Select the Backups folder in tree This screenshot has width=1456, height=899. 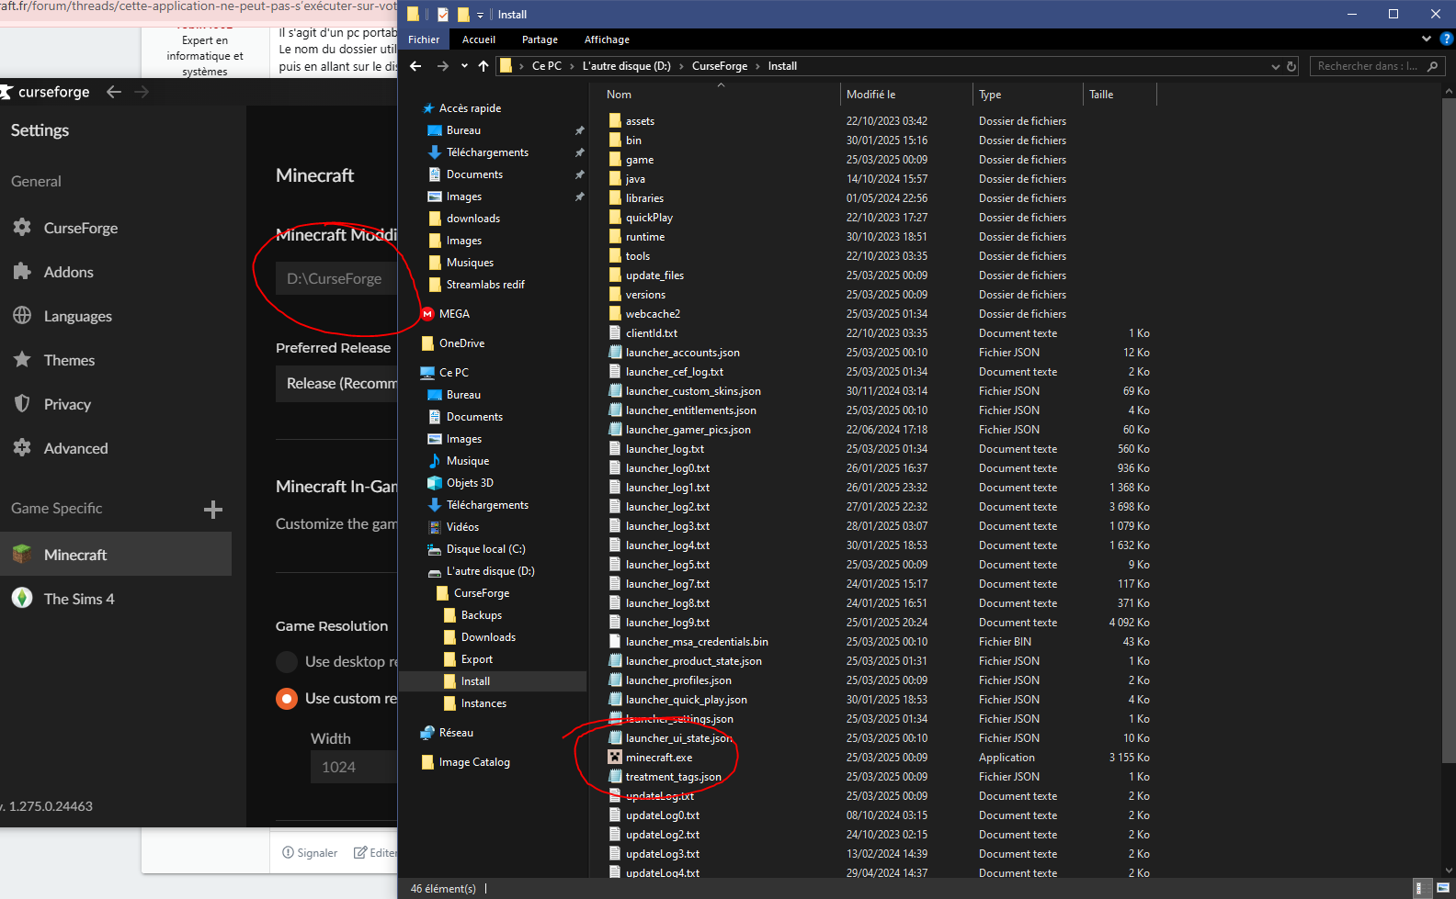click(482, 615)
